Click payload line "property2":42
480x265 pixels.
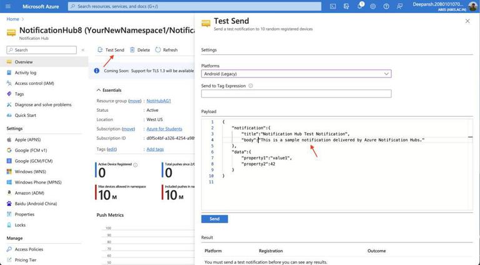coord(258,164)
